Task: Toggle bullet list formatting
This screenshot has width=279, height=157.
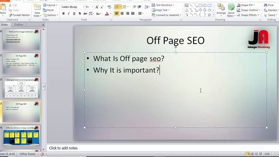Action: [117, 7]
